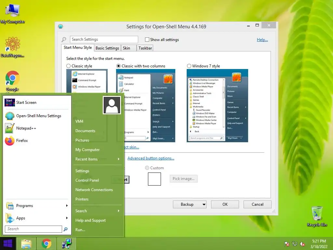Screen dimensions: 333x250
Task: Open Chrome from the taskbar
Action: 46,243
